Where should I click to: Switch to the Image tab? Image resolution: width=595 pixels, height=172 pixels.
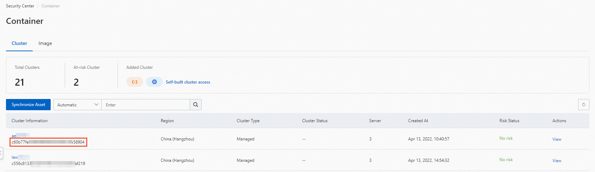pyautogui.click(x=45, y=43)
